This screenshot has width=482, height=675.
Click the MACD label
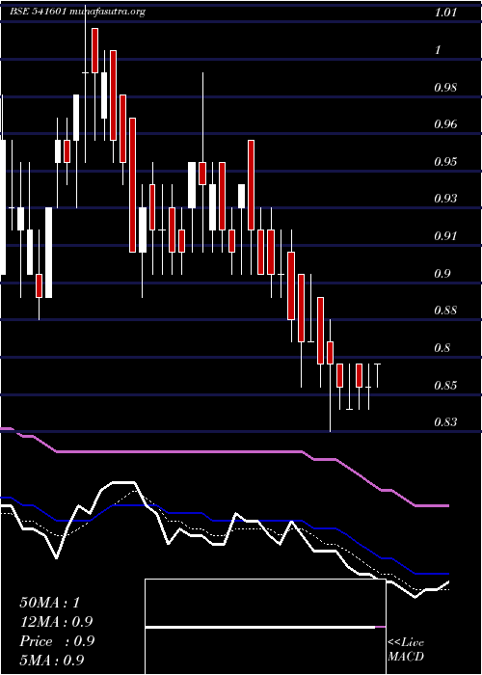406,657
